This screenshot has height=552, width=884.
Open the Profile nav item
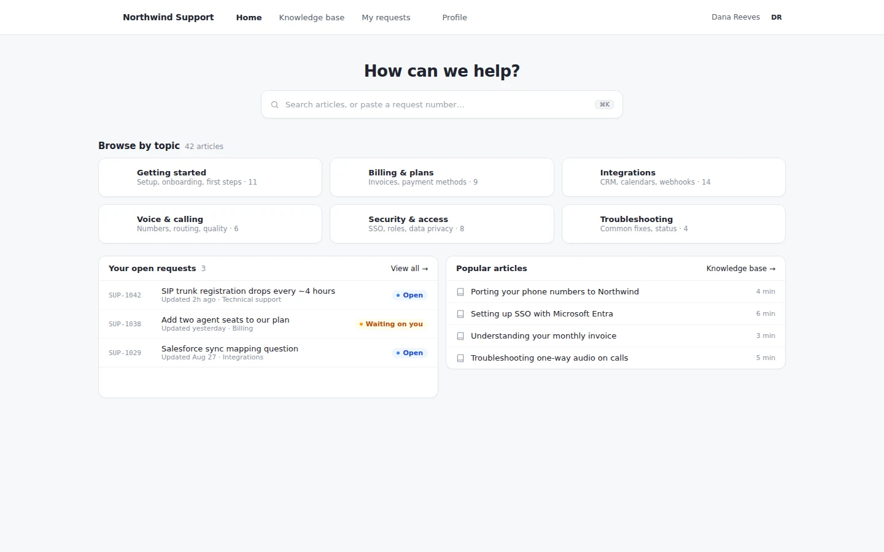coord(455,17)
